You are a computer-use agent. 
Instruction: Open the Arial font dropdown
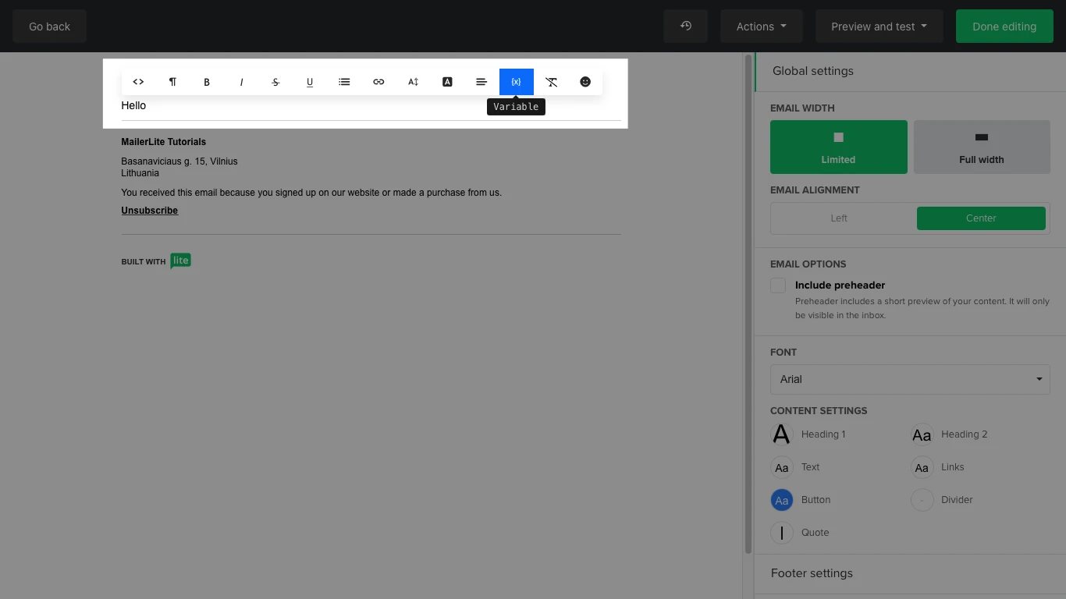(910, 379)
